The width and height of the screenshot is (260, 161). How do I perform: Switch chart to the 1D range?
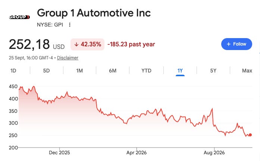click(x=13, y=71)
